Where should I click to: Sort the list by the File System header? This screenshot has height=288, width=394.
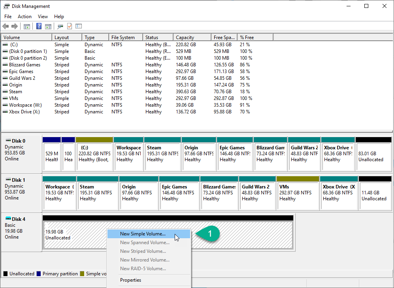(x=123, y=38)
